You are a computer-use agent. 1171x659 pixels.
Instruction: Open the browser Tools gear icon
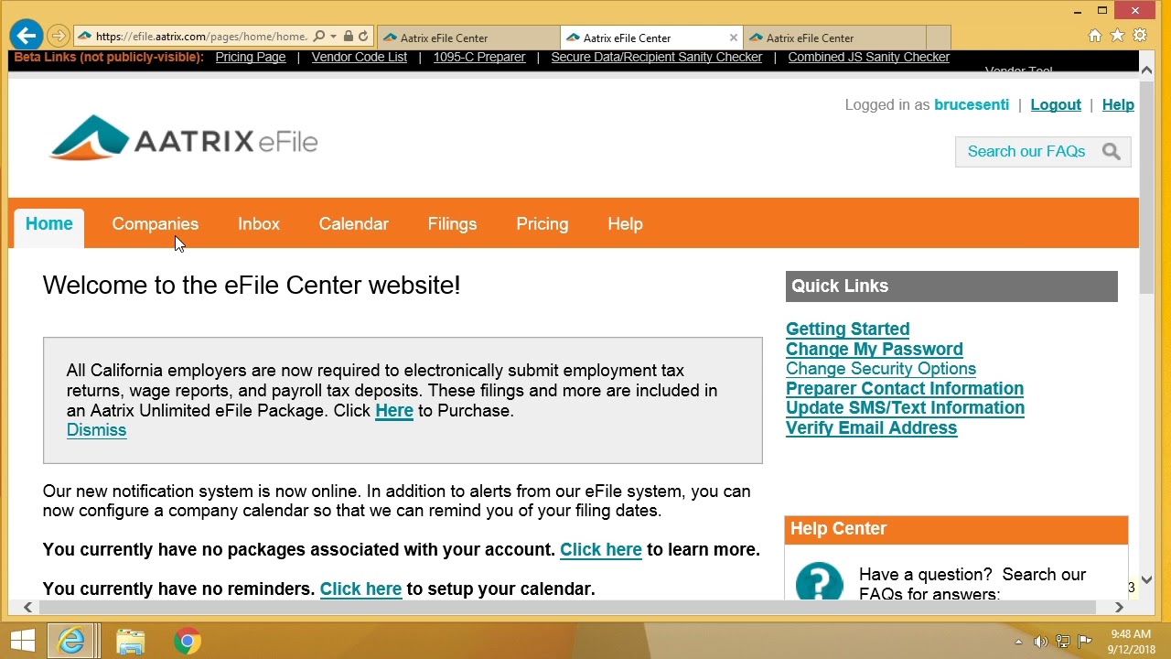[x=1140, y=36]
